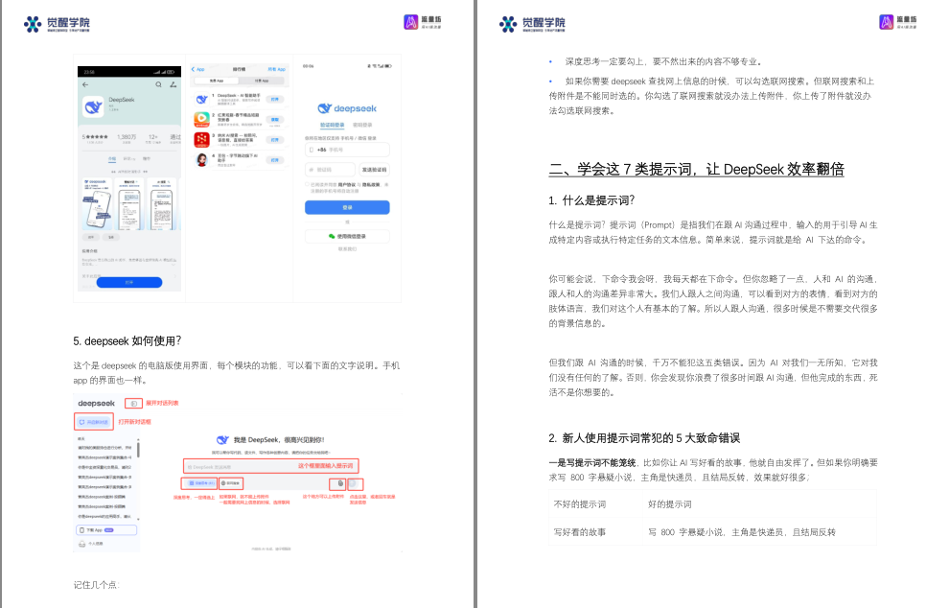Expand the 关于此应用 section chevron
949x608 pixels.
coord(174,277)
